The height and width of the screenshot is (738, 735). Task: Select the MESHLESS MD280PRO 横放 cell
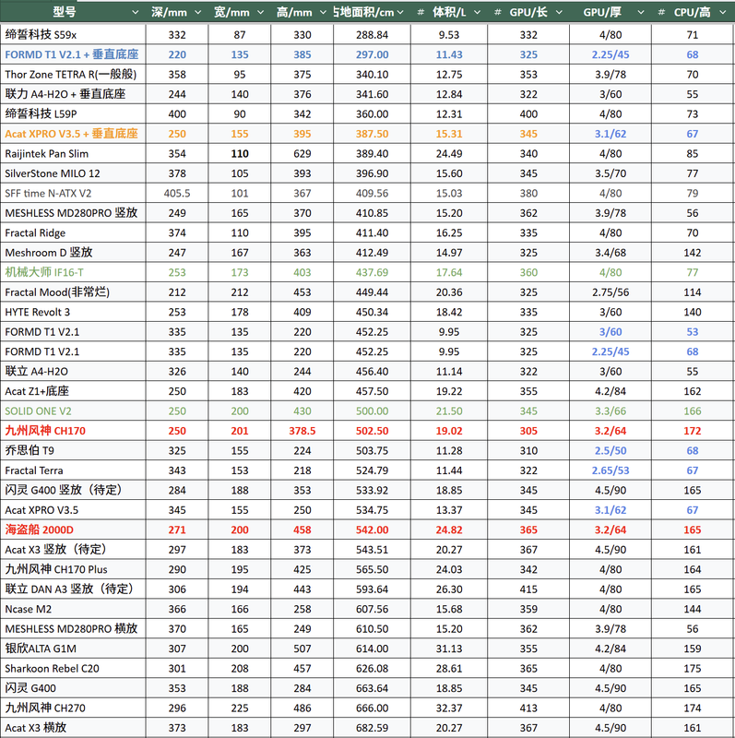point(73,628)
